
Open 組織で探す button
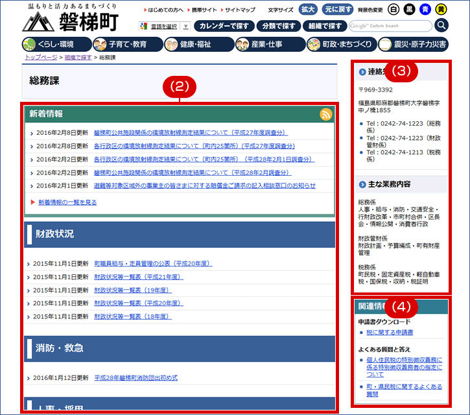click(x=325, y=26)
